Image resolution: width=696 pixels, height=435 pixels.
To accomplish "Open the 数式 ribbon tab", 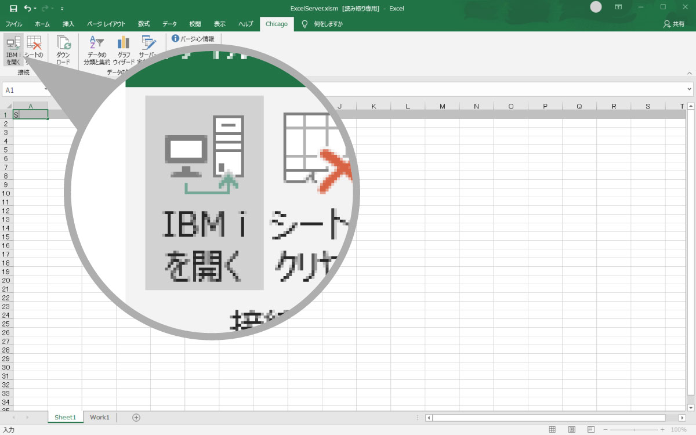I will [144, 24].
